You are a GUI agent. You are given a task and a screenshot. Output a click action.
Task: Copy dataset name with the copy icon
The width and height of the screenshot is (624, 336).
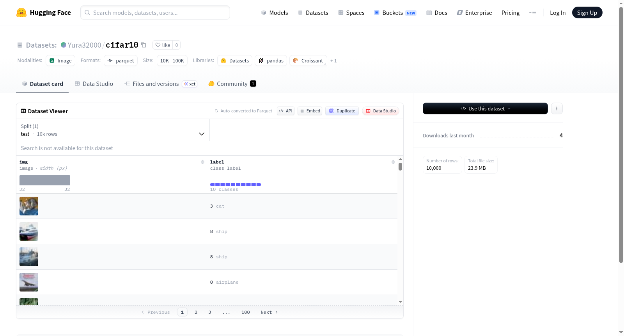[x=144, y=45]
